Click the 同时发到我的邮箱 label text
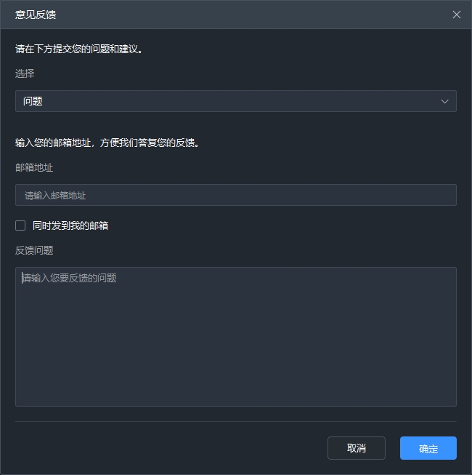Image resolution: width=472 pixels, height=475 pixels. click(x=70, y=225)
